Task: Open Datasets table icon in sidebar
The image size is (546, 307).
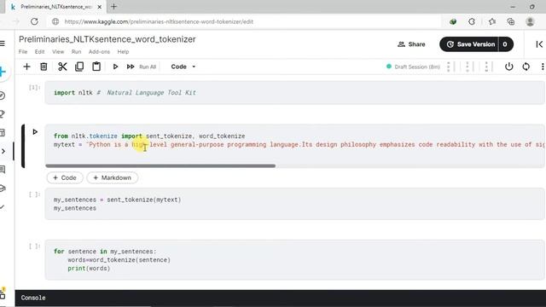Action: (3, 133)
